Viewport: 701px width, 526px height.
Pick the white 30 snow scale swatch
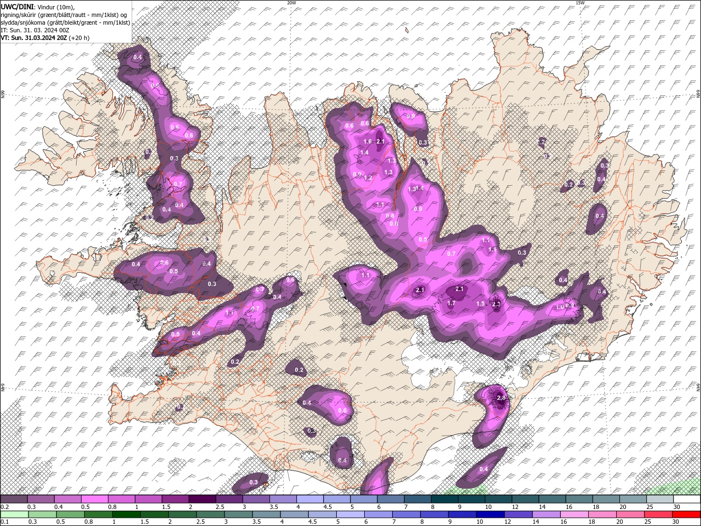pos(687,499)
